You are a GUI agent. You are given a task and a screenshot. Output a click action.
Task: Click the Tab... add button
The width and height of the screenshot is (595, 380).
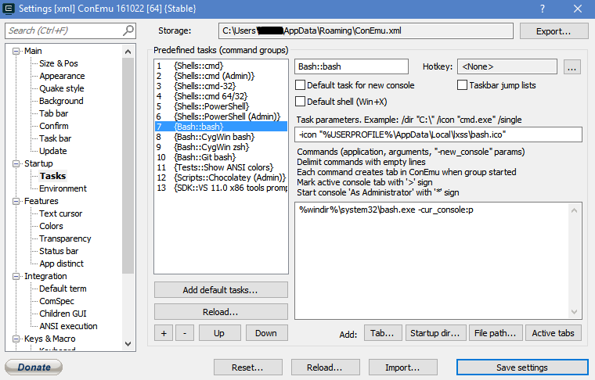coord(382,333)
